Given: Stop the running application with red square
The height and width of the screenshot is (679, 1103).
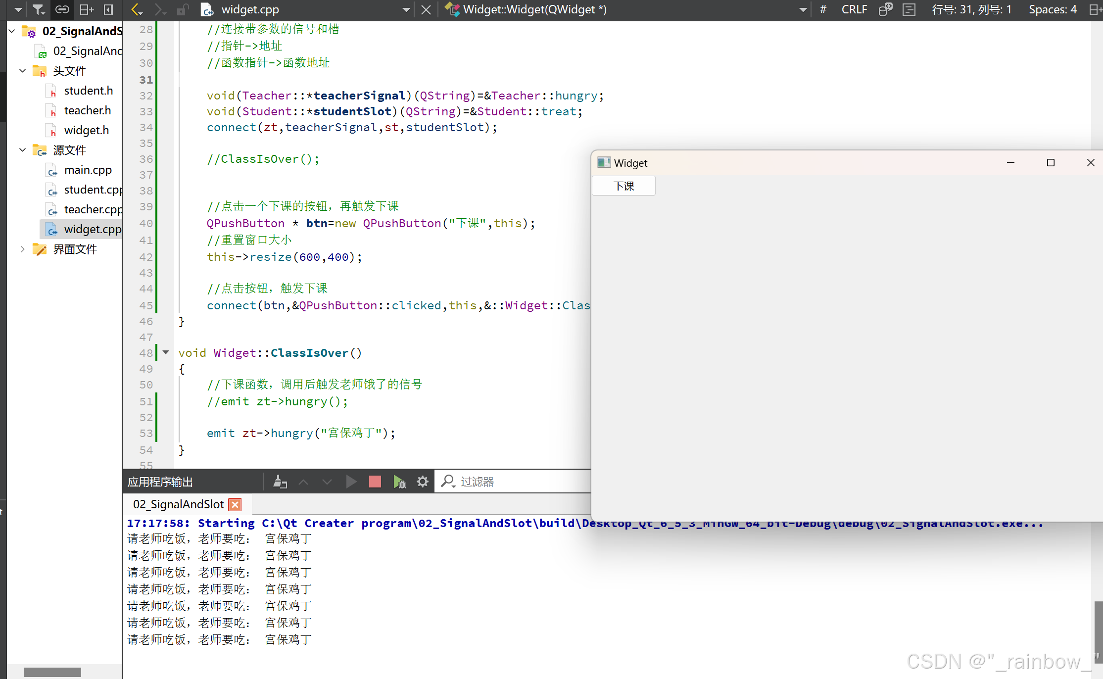Looking at the screenshot, I should tap(375, 482).
